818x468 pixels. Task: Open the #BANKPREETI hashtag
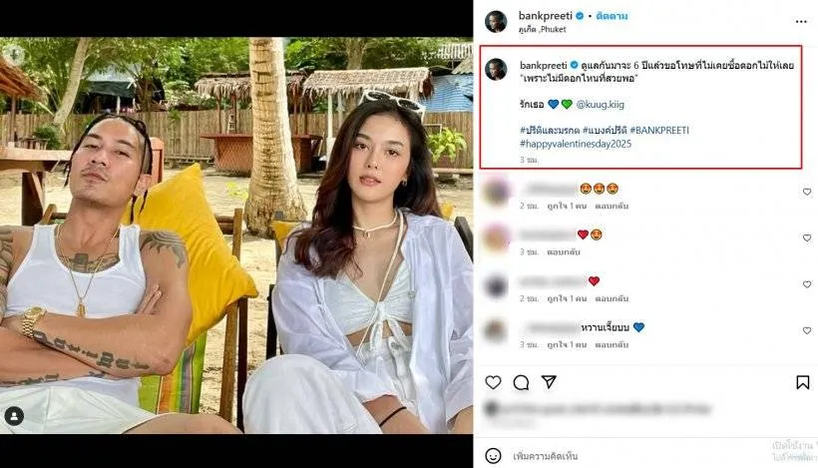click(659, 130)
